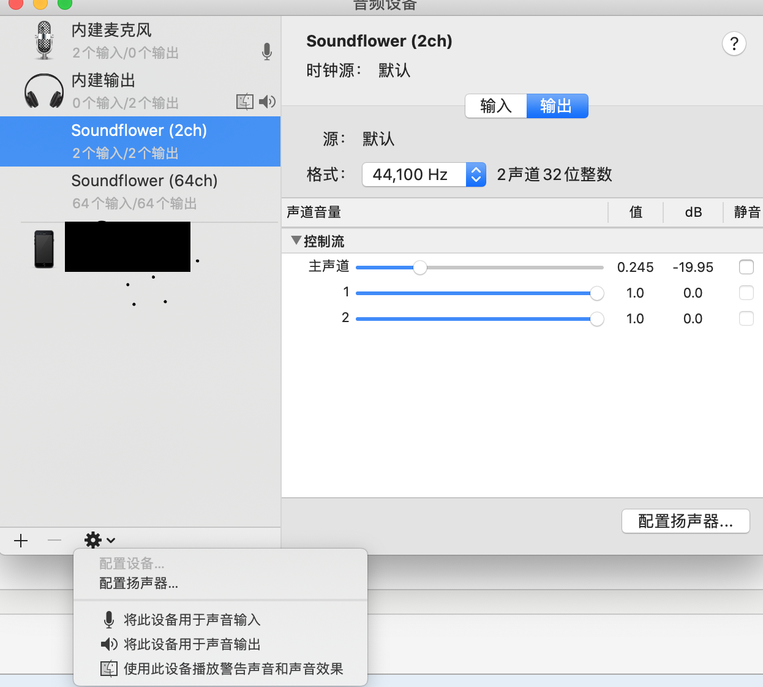This screenshot has height=687, width=763.
Task: Click the 声道音量 column header
Action: [445, 212]
